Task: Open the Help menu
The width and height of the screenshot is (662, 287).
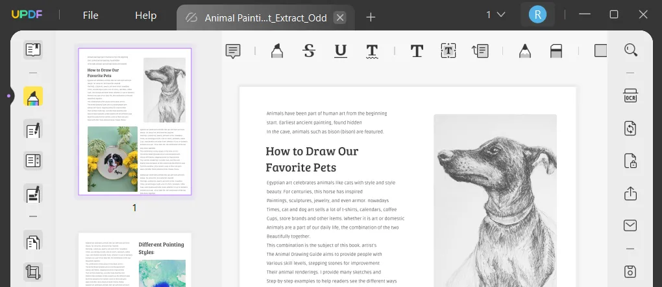Action: click(145, 16)
